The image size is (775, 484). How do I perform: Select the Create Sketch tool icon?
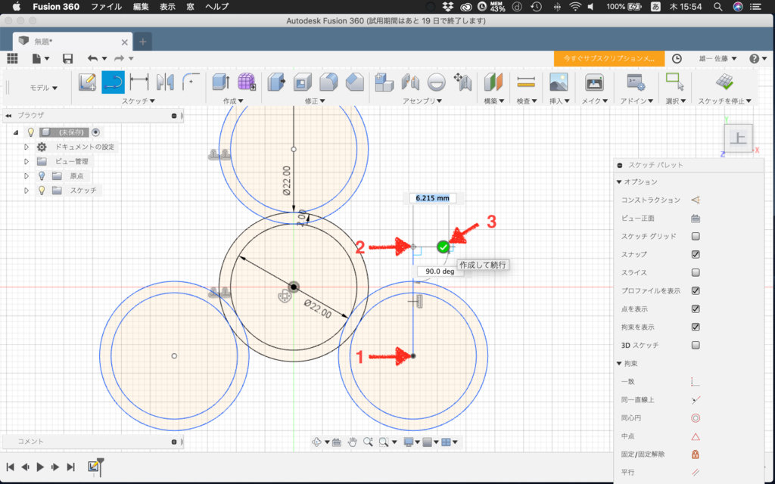[87, 82]
